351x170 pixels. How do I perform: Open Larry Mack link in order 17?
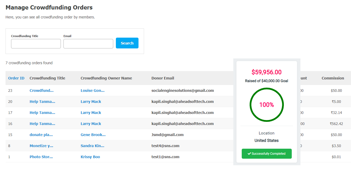[x=91, y=113]
